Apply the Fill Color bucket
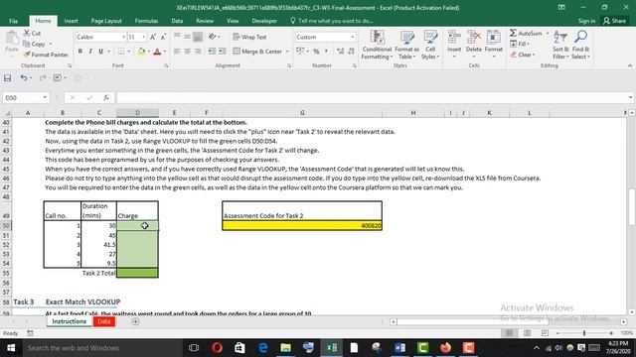The width and height of the screenshot is (636, 357). point(141,52)
